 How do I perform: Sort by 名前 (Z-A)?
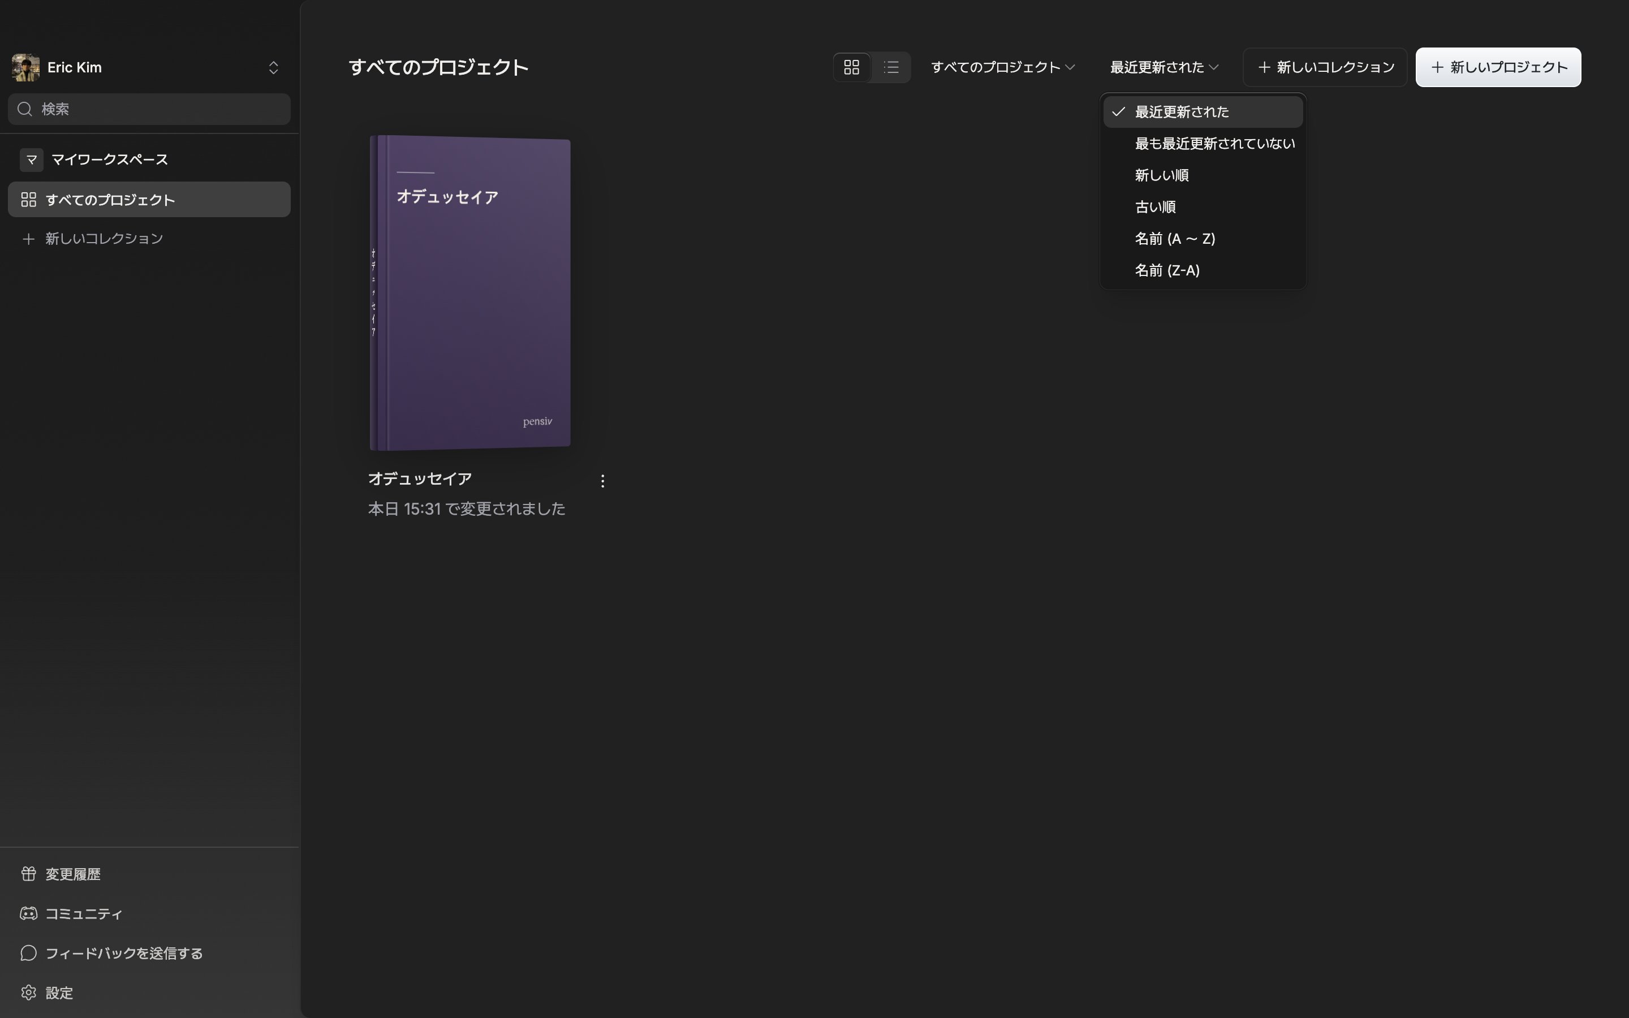tap(1203, 270)
